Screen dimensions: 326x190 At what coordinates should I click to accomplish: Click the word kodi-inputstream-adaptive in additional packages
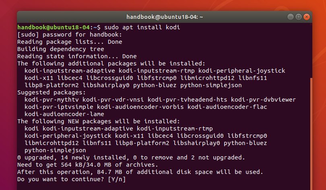coord(70,71)
